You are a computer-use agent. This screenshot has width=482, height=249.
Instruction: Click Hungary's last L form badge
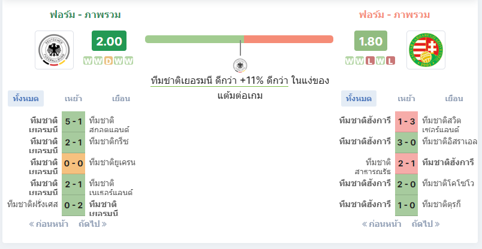[390, 61]
